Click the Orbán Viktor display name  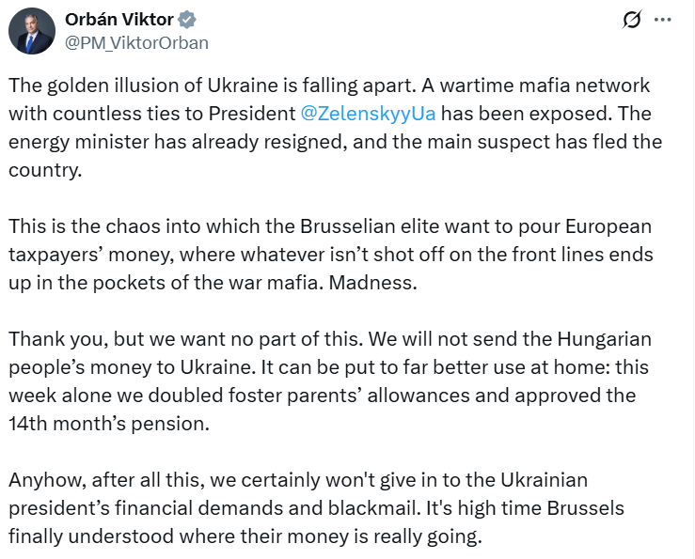(119, 20)
